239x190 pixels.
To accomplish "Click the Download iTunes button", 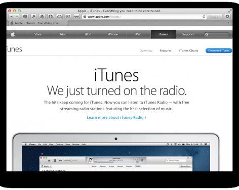I will click(219, 51).
